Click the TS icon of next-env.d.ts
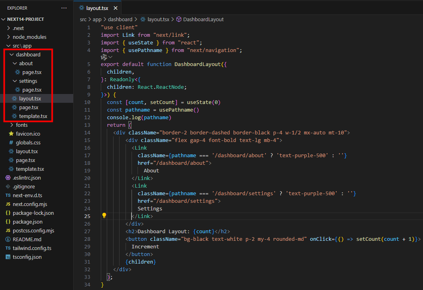 point(8,195)
